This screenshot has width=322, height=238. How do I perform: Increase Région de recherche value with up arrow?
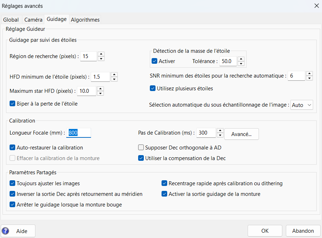point(101,54)
